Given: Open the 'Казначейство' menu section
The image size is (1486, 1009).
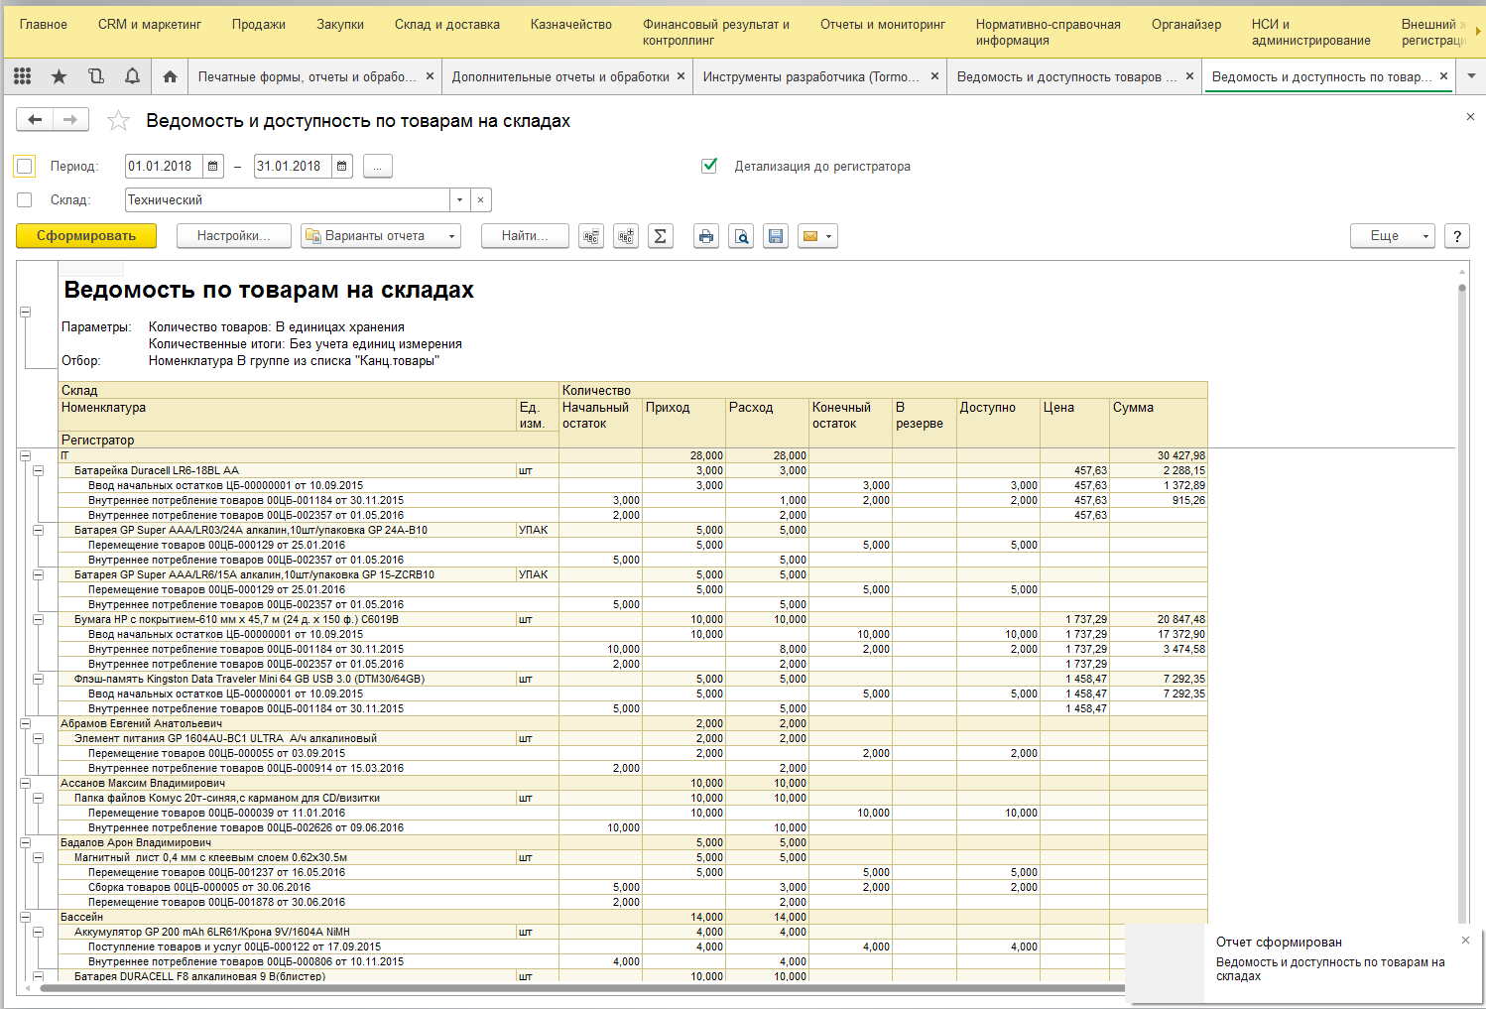Looking at the screenshot, I should 571,24.
